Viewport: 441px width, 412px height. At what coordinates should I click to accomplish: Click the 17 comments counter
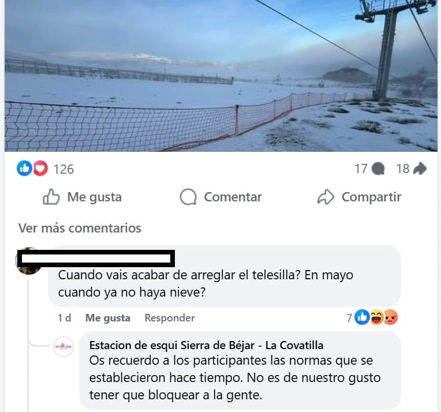point(361,168)
